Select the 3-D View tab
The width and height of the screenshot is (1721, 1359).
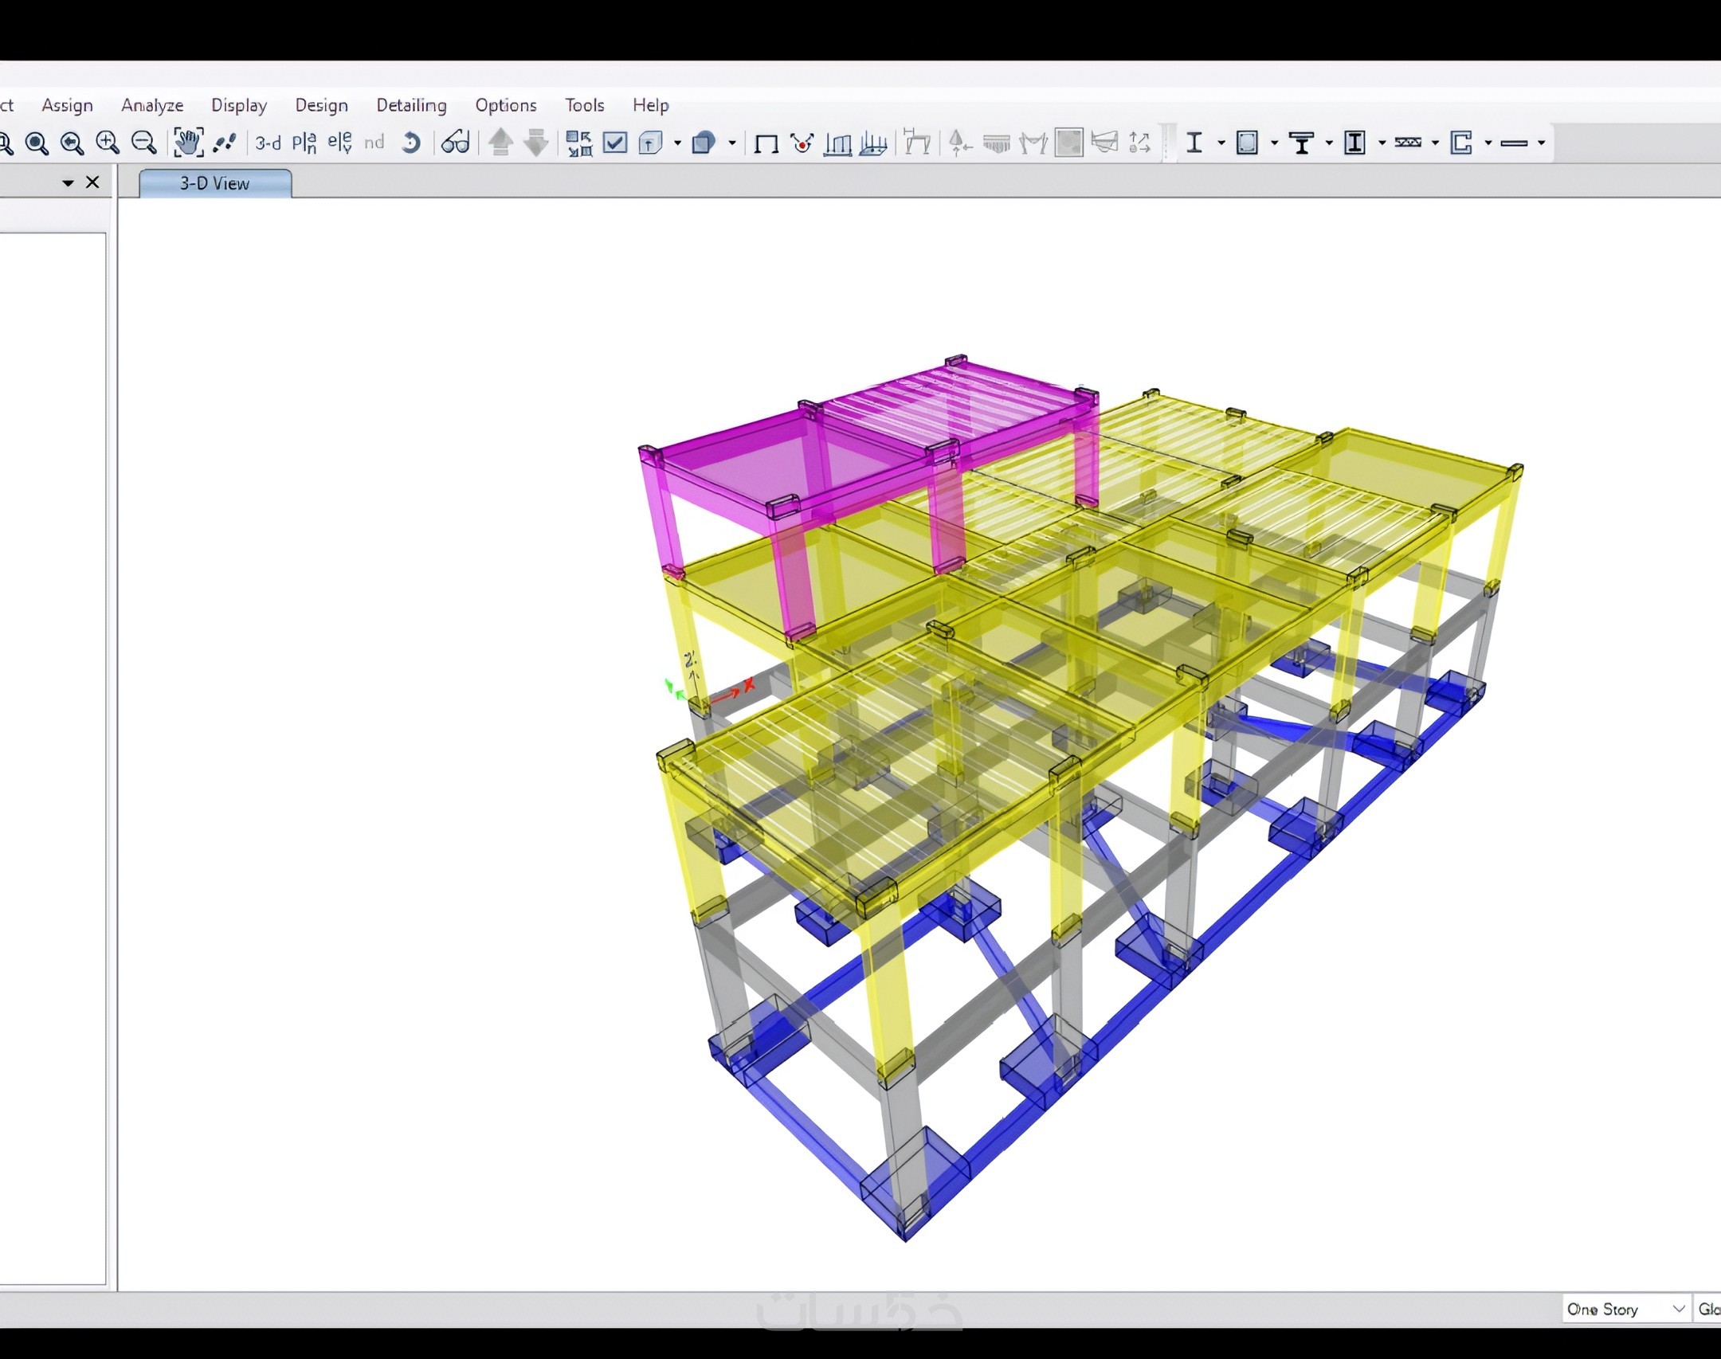[215, 183]
